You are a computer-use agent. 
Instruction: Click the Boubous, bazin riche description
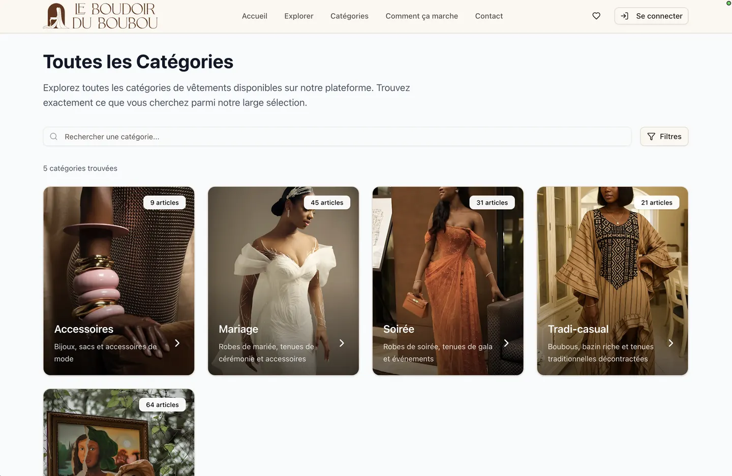coord(601,353)
